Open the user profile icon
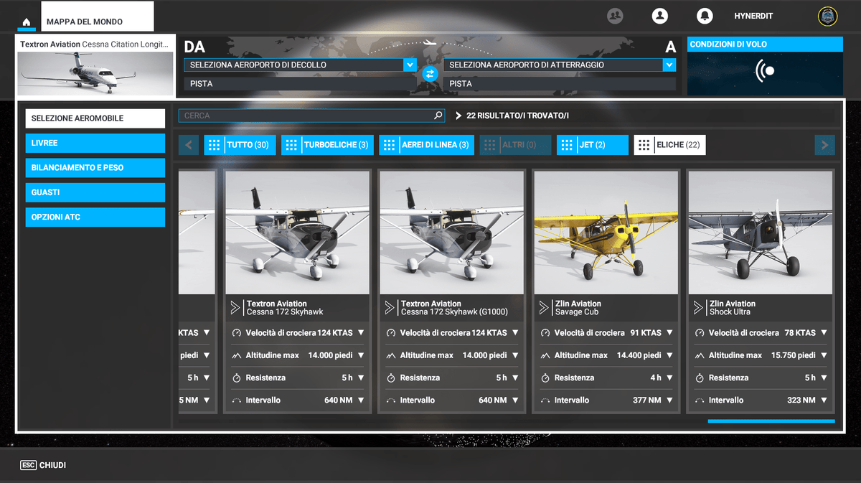 (x=659, y=16)
